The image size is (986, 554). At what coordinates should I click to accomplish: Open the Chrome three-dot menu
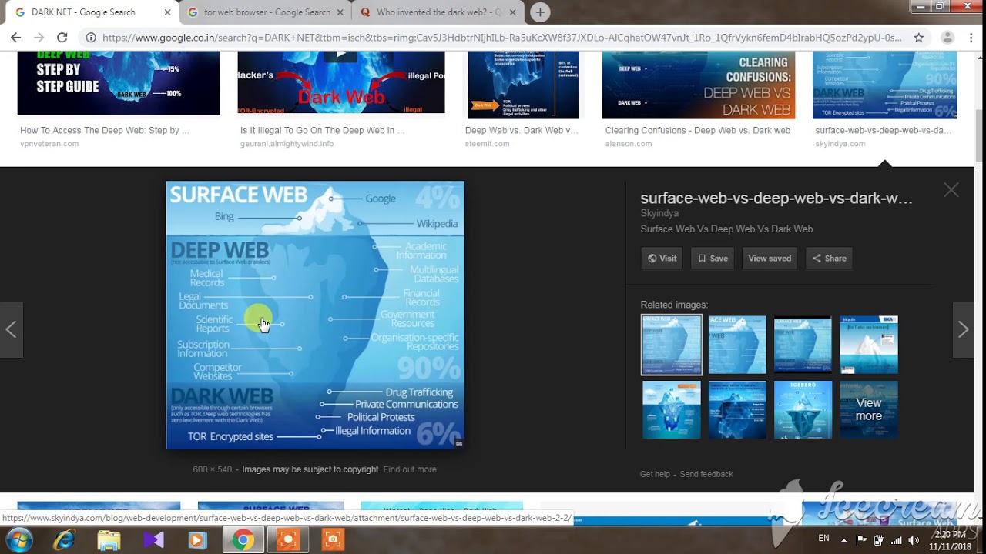pyautogui.click(x=972, y=37)
